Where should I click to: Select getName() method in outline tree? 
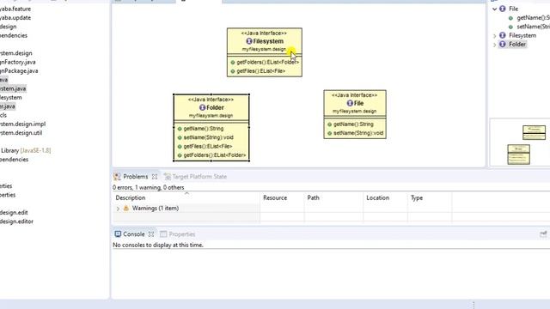[533, 17]
